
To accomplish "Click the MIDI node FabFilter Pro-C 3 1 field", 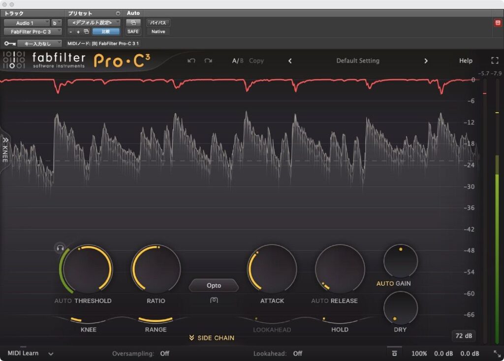I will pos(103,43).
